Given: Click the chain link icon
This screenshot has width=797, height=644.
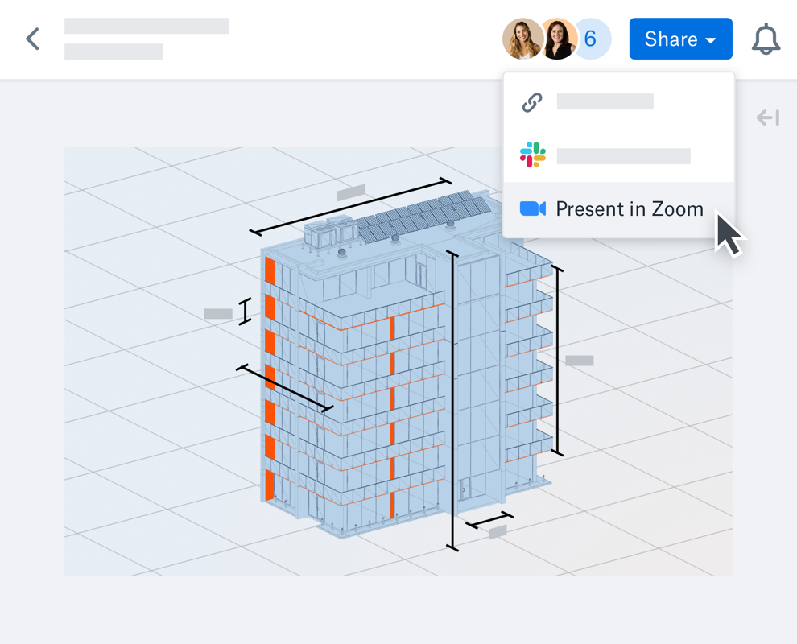Looking at the screenshot, I should (x=532, y=102).
